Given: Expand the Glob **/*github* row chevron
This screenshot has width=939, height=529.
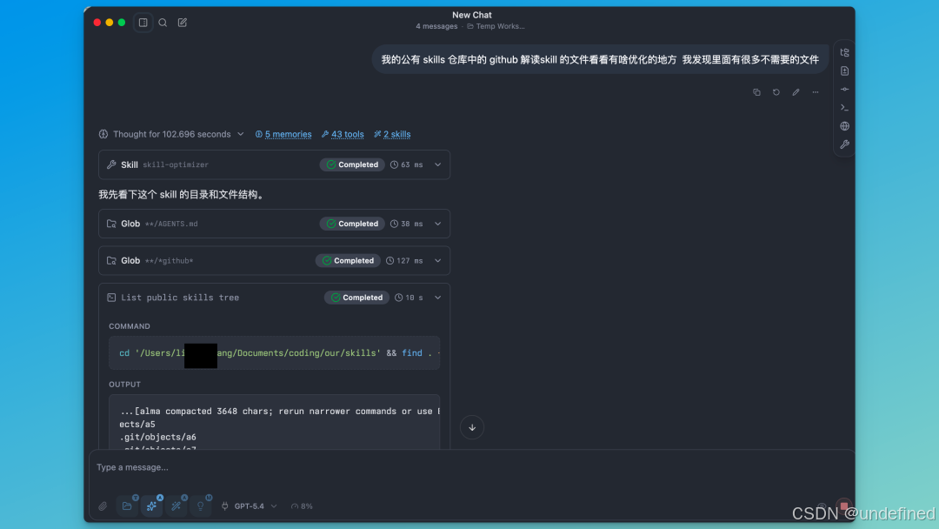Looking at the screenshot, I should pyautogui.click(x=437, y=261).
